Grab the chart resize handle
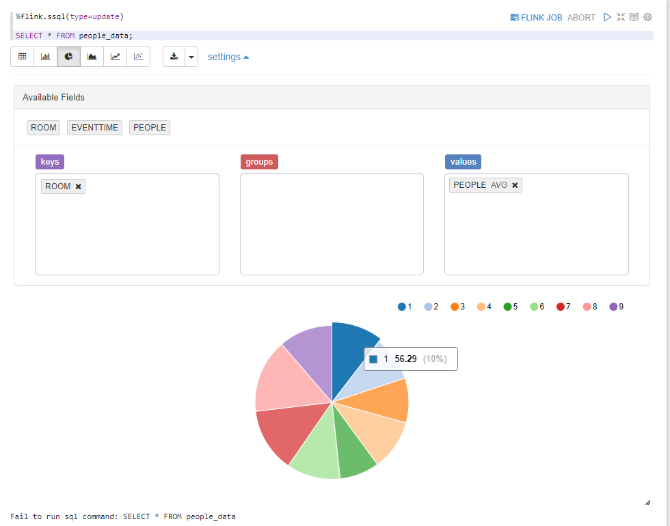This screenshot has width=670, height=526. [x=648, y=503]
